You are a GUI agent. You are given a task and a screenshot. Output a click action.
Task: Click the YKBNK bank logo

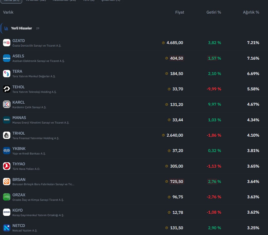click(7, 150)
